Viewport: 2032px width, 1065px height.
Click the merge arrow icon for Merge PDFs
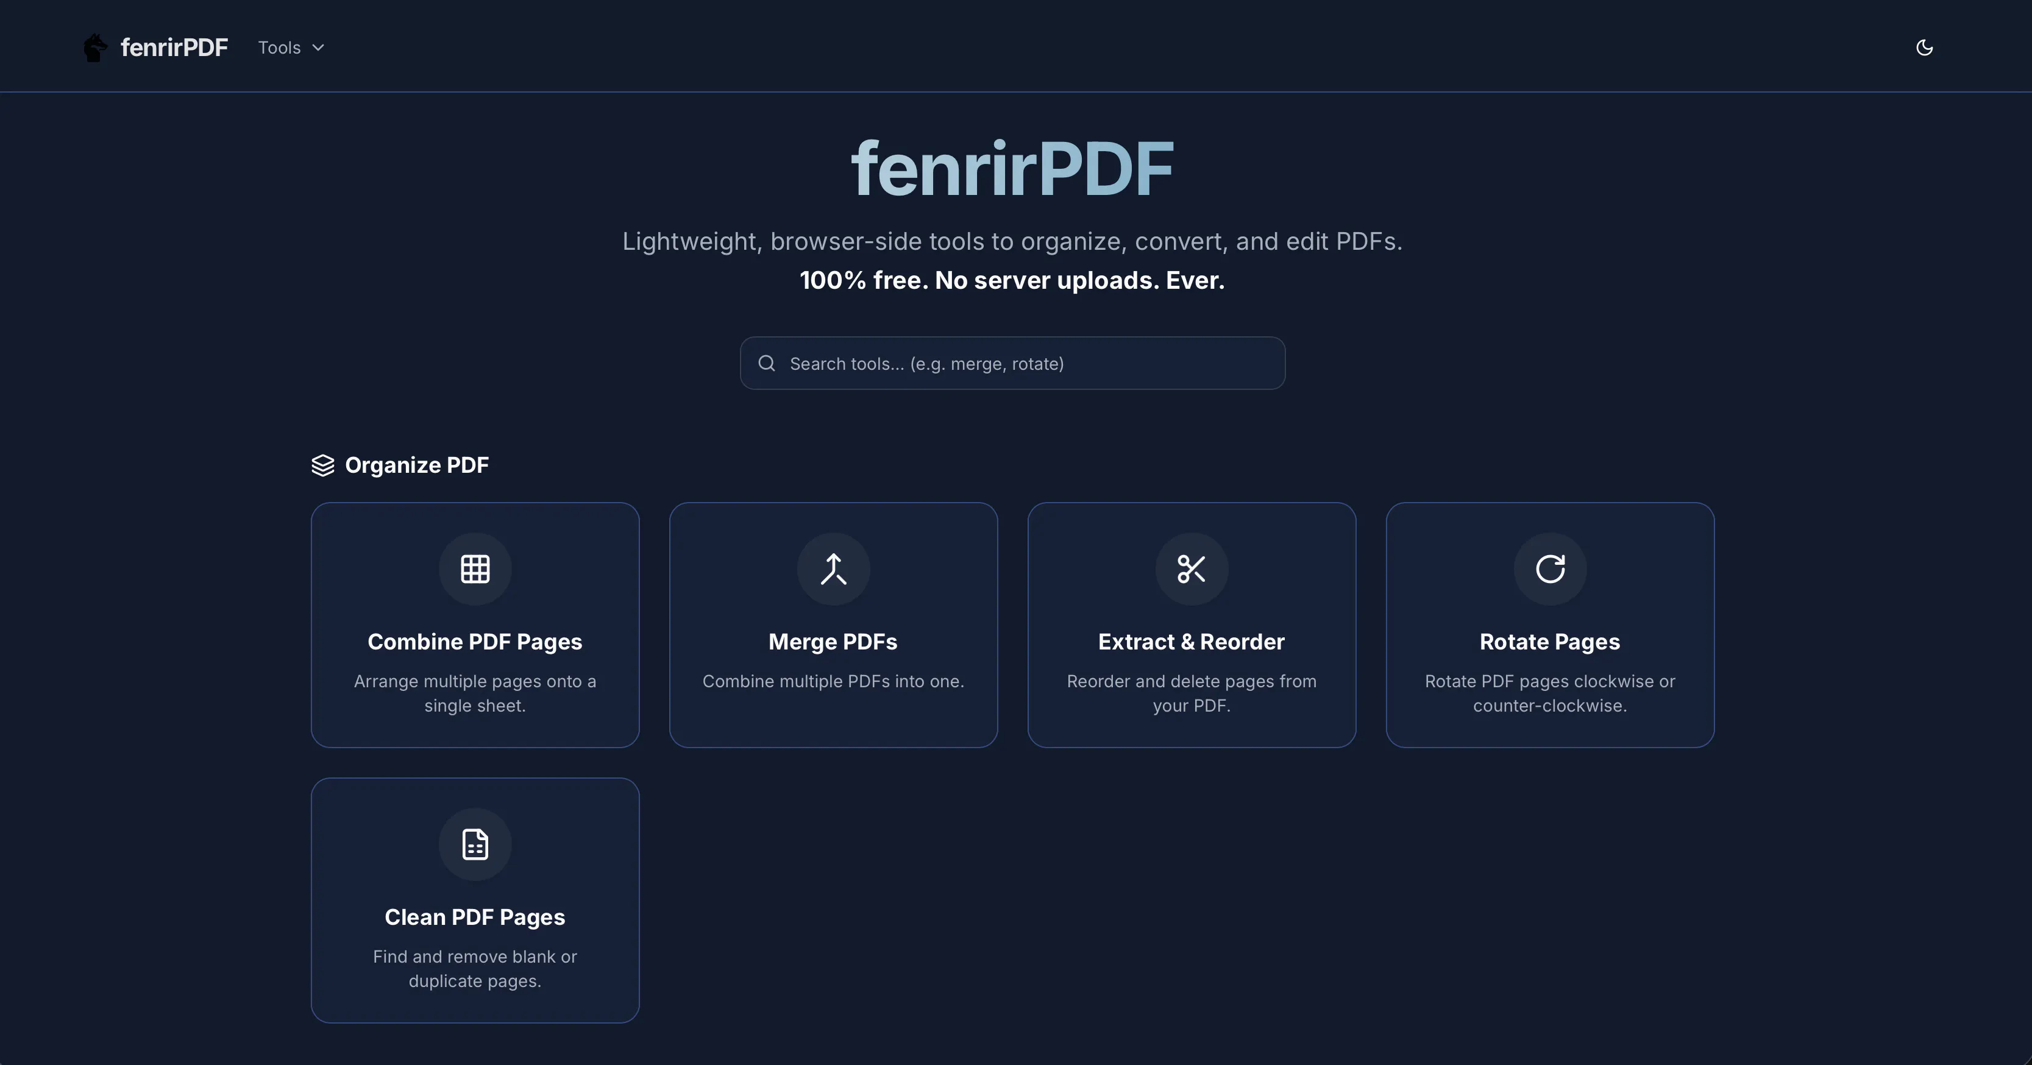833,569
